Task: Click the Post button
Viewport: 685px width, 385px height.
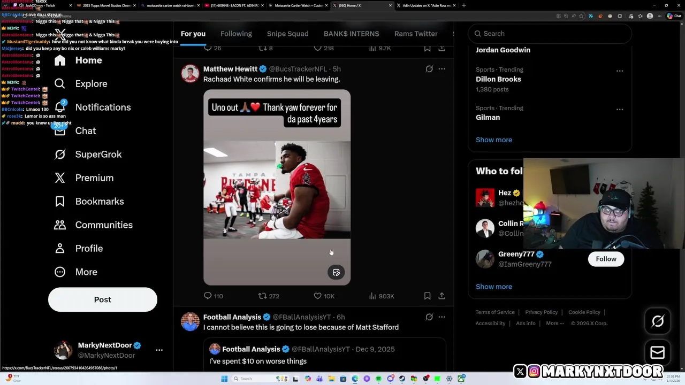Action: (103, 299)
